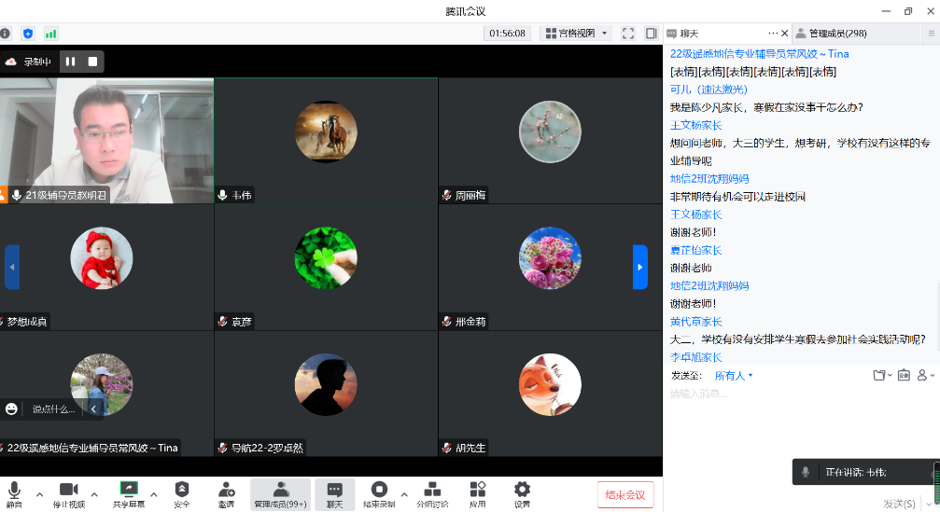The width and height of the screenshot is (940, 512).
Task: Open the grid view (宫格视图) dropdown
Action: 577,33
